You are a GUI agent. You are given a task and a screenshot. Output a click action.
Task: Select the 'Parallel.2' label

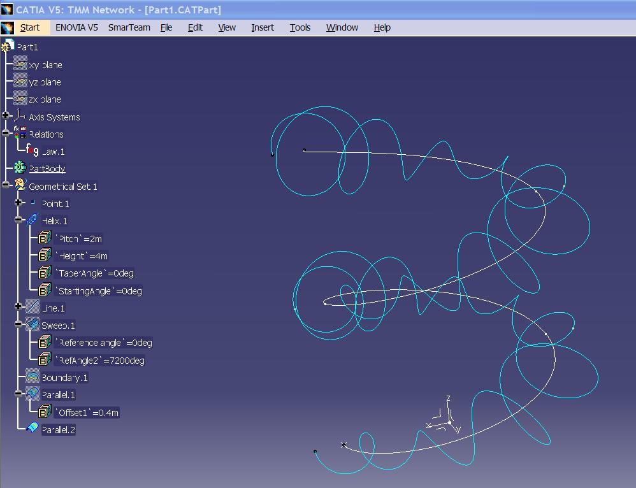pyautogui.click(x=59, y=430)
